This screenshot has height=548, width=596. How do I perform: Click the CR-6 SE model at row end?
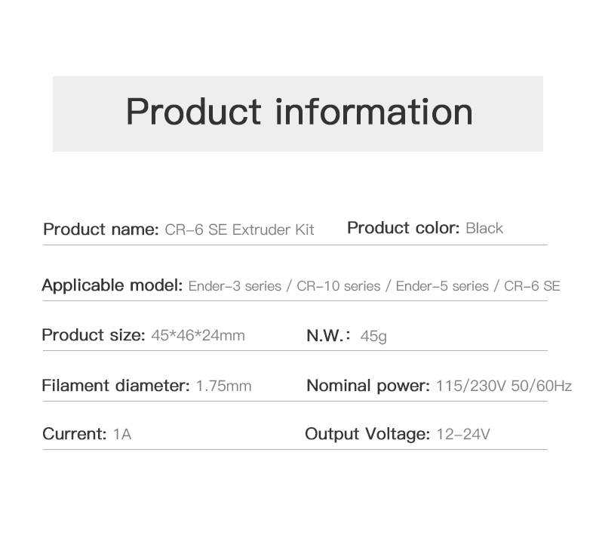click(x=532, y=286)
